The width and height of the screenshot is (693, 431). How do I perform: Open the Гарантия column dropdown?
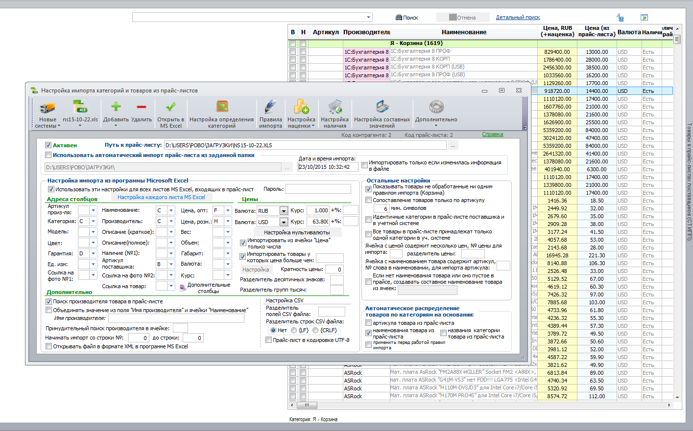(x=93, y=253)
